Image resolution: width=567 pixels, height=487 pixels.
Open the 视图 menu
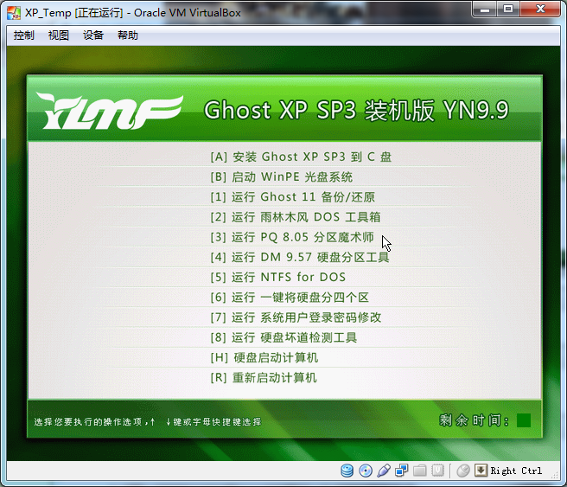59,35
